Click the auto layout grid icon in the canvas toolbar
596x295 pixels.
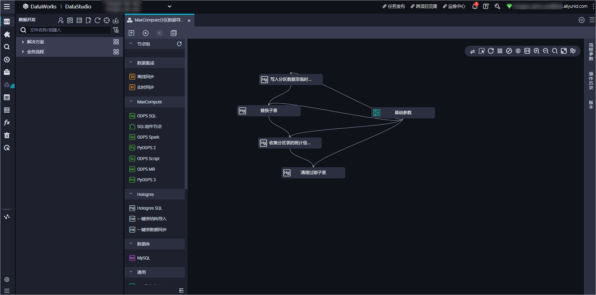click(x=500, y=51)
